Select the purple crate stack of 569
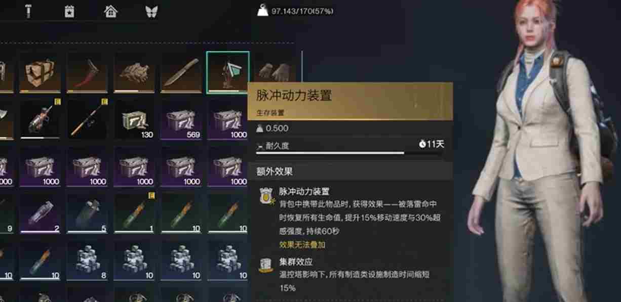The width and height of the screenshot is (621, 302). pos(181,119)
